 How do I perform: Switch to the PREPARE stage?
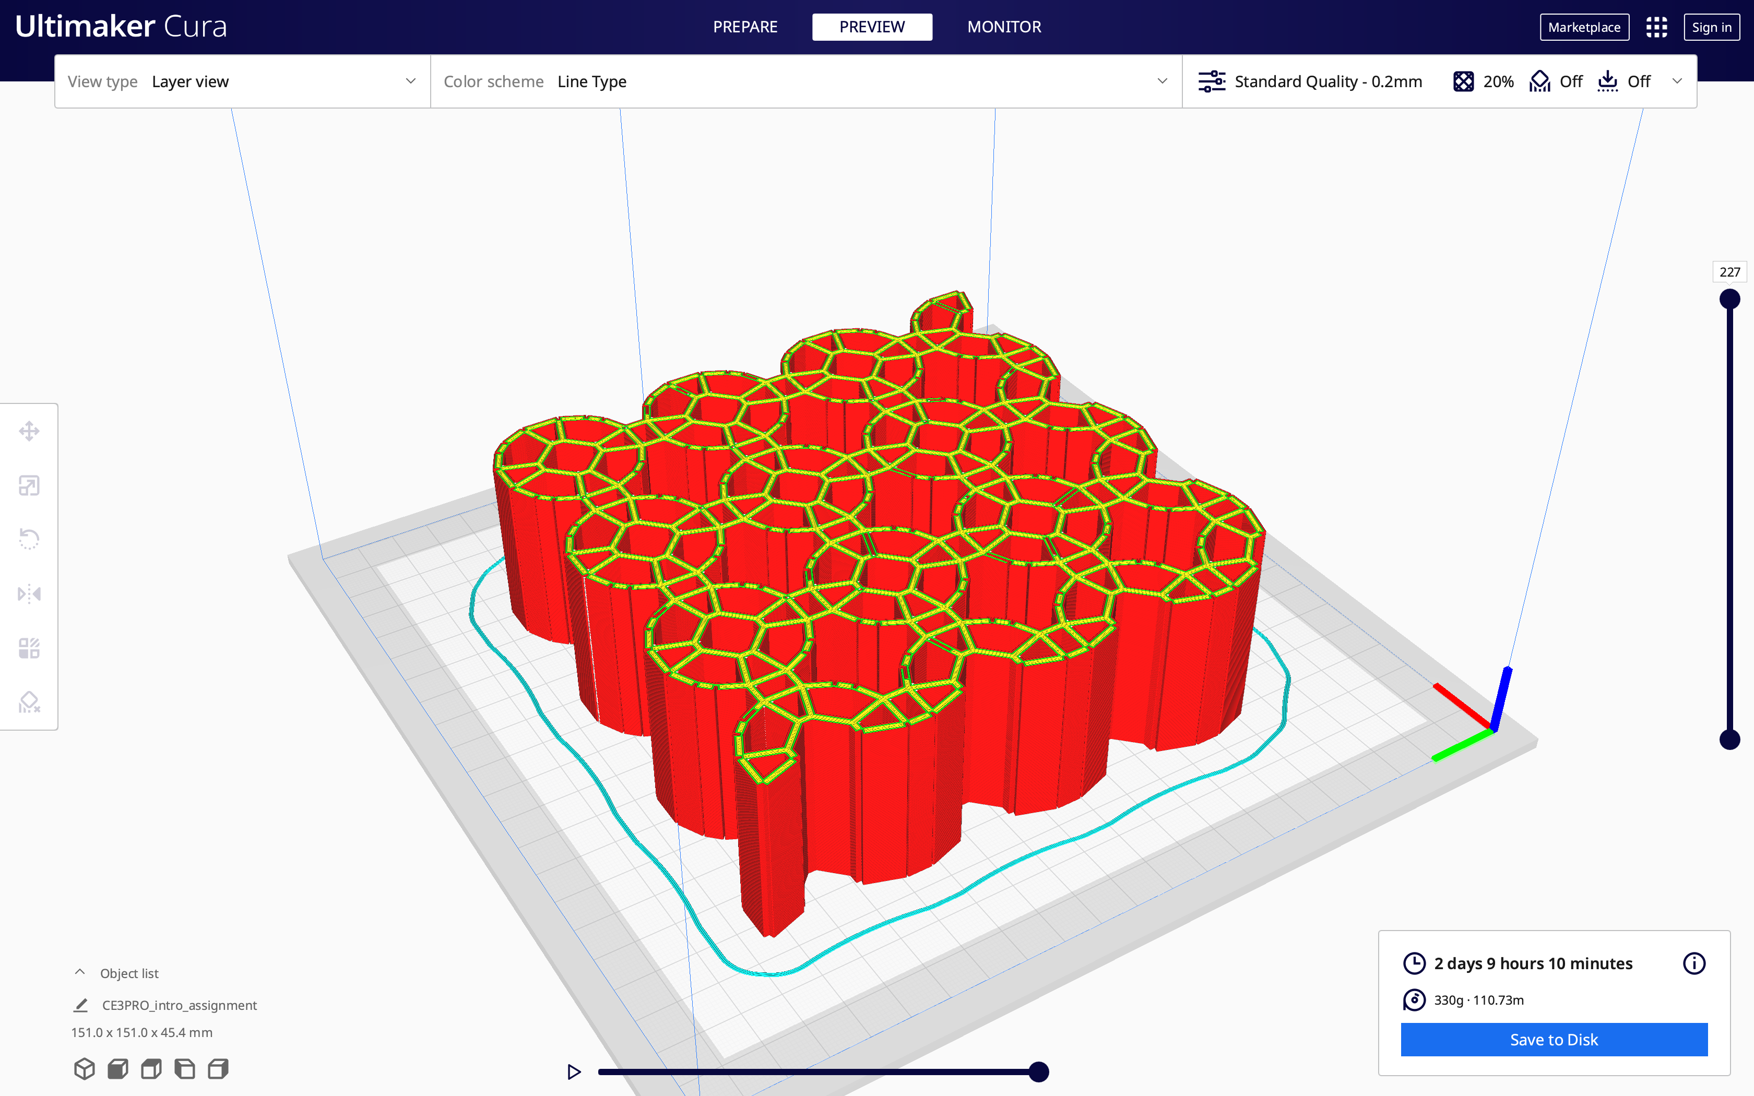[x=744, y=28]
